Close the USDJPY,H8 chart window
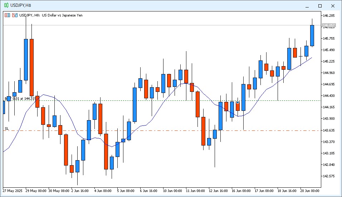342x197 pixels. coord(333,6)
